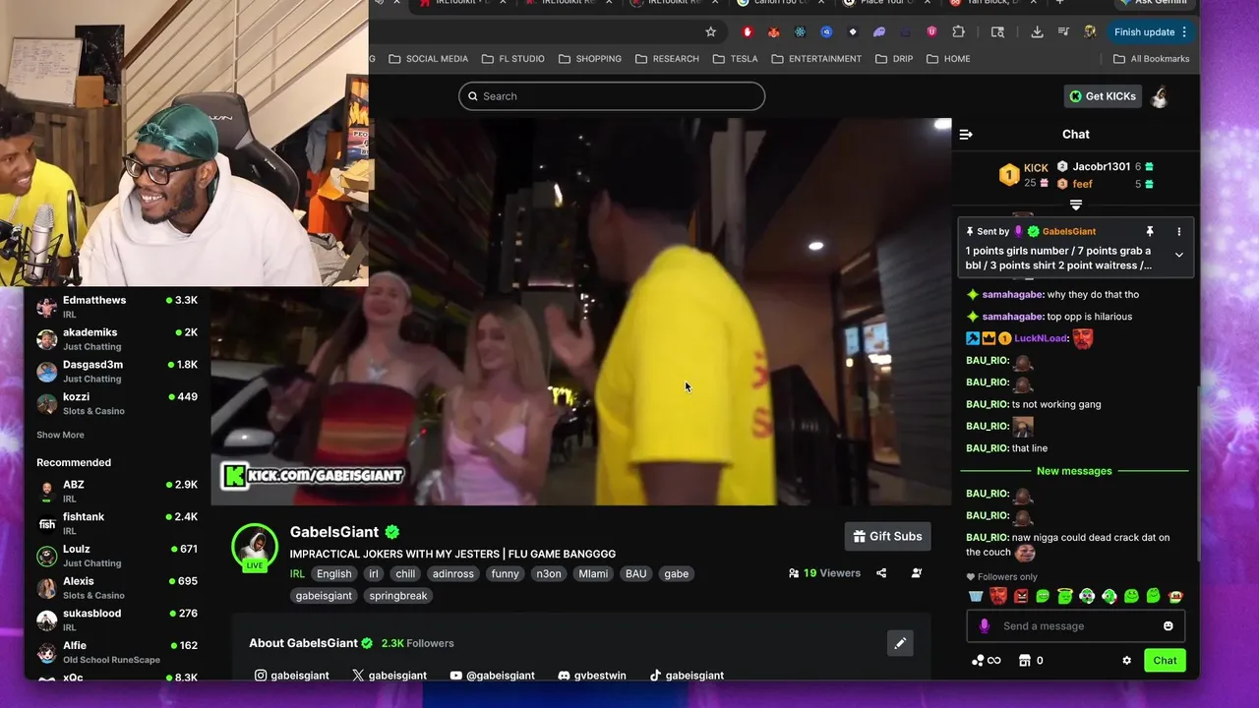This screenshot has width=1259, height=708.
Task: Open recommended channel sukasblood
Action: pyautogui.click(x=117, y=619)
